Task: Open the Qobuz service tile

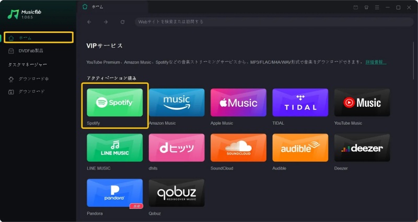Action: pos(177,193)
